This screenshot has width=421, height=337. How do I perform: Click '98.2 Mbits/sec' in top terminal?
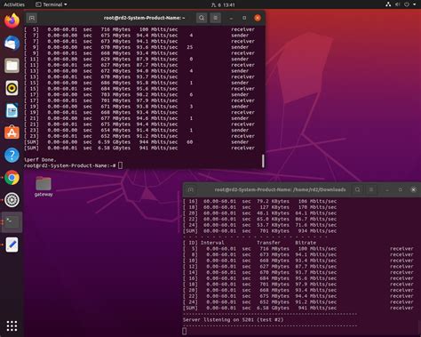(157, 94)
